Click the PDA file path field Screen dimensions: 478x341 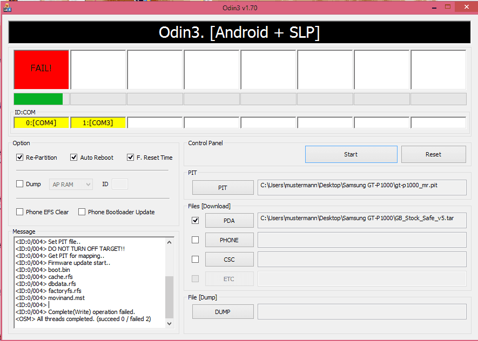click(362, 220)
